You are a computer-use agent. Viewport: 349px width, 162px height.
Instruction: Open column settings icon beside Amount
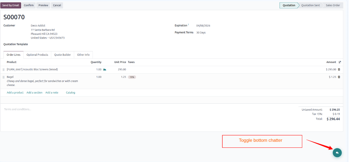(340, 62)
